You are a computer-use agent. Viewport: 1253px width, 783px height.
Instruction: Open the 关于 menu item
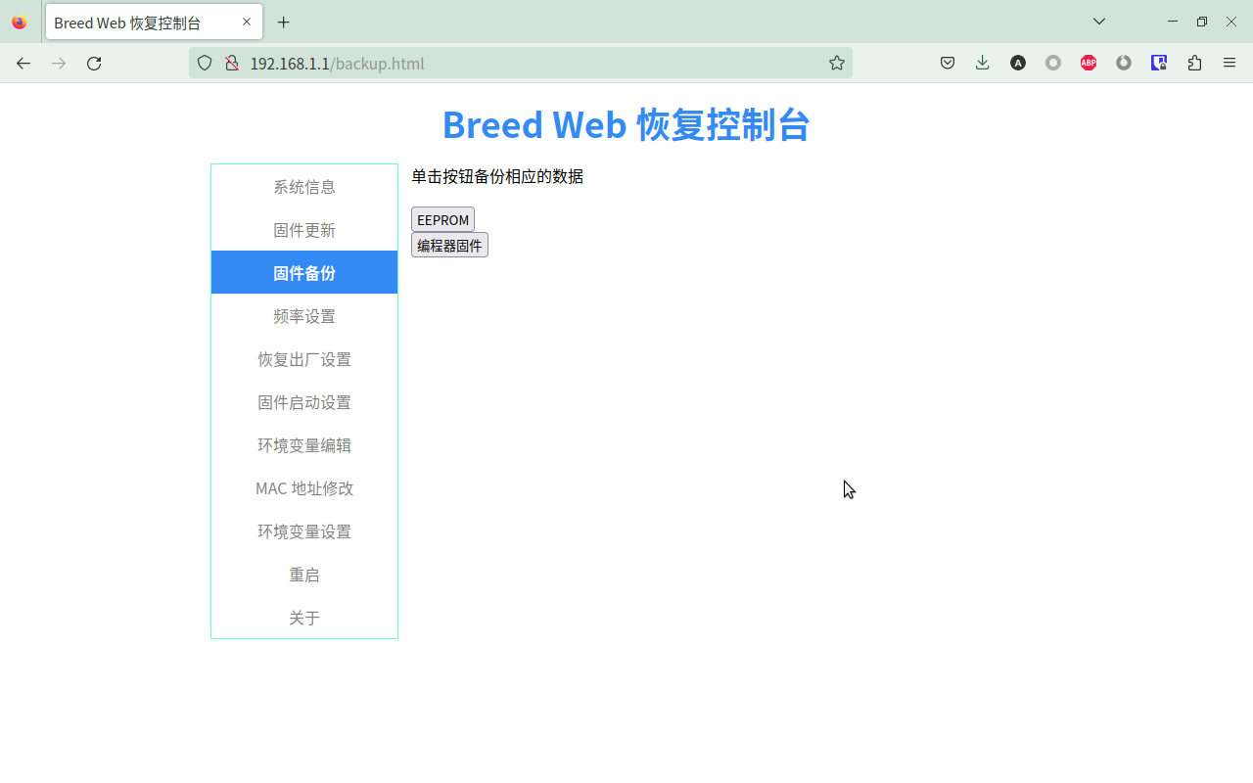click(304, 617)
